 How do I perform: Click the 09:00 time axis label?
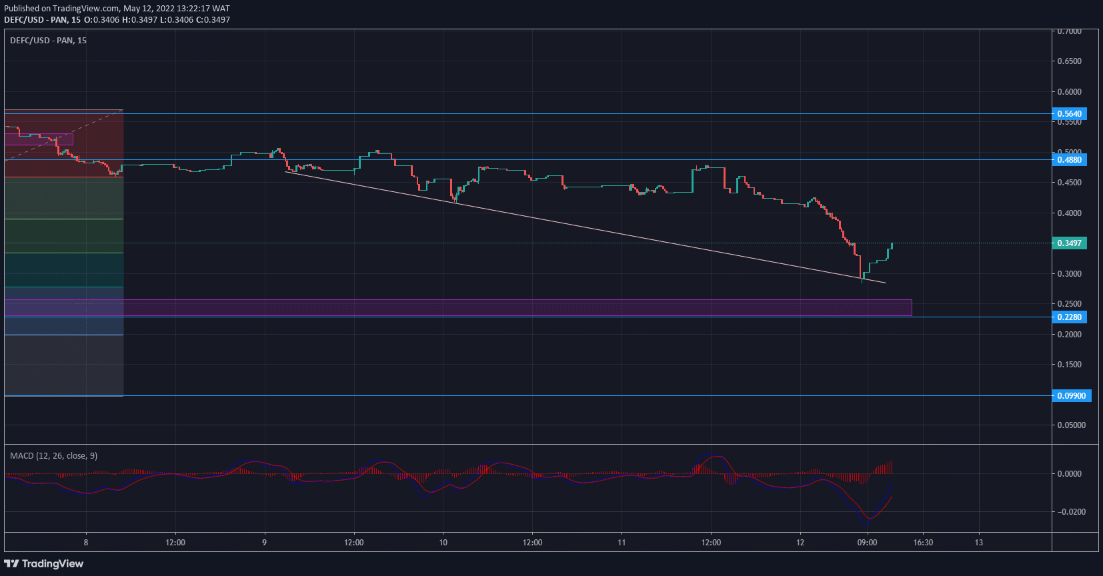point(867,543)
